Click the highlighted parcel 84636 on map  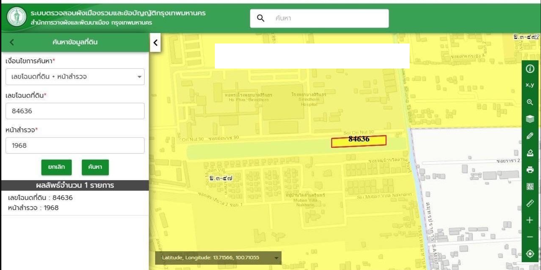(x=359, y=141)
